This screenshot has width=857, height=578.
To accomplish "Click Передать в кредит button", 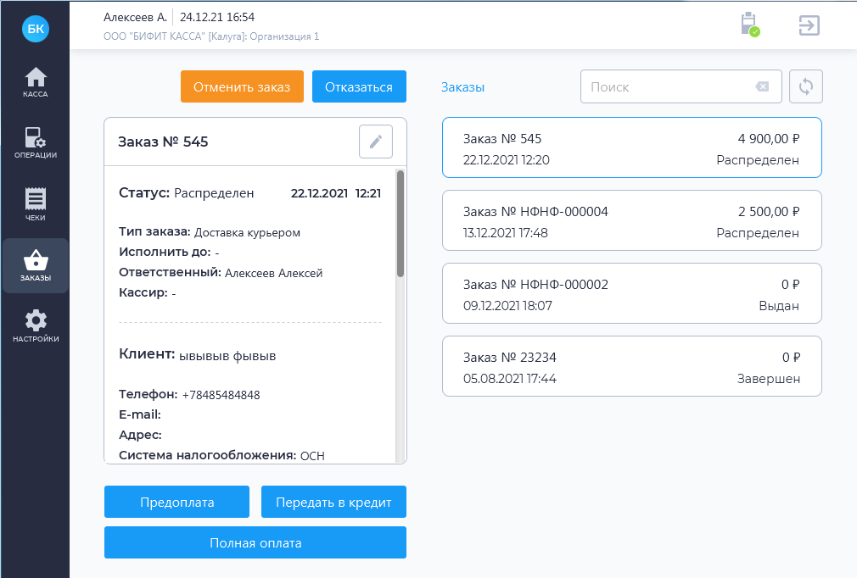I will pyautogui.click(x=333, y=502).
